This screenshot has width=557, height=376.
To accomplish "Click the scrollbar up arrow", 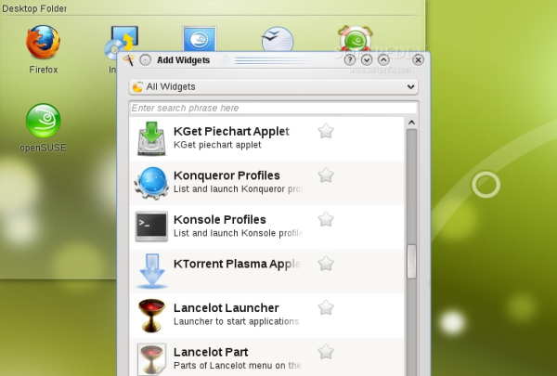I will [411, 123].
